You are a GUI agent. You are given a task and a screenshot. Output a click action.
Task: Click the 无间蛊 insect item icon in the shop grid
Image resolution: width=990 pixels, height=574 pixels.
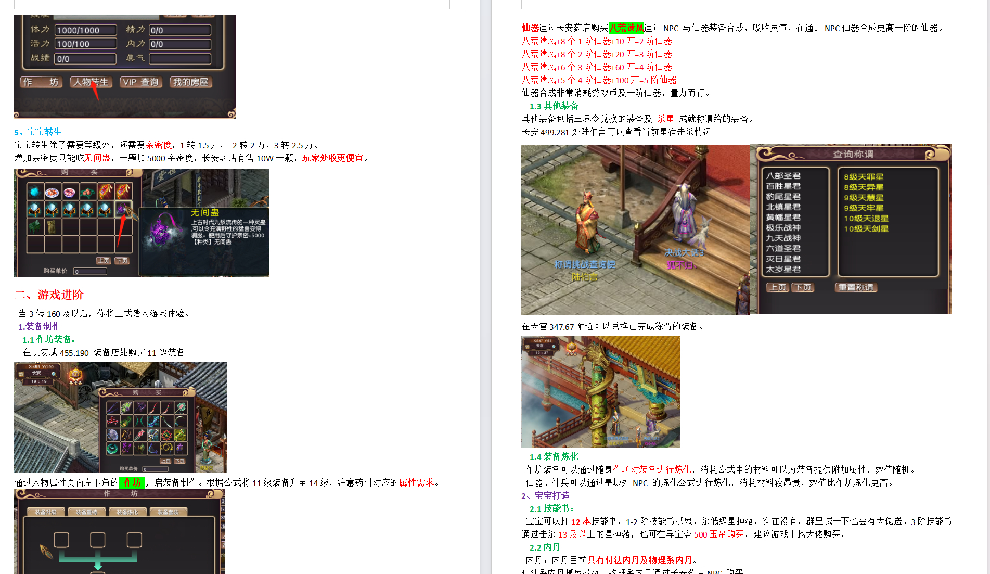(121, 210)
